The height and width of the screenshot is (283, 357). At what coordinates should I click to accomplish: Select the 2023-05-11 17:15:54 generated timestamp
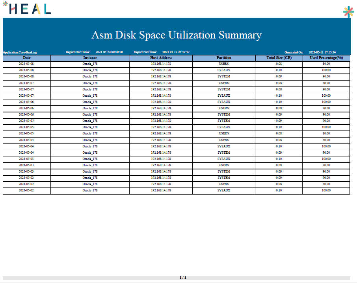click(322, 52)
